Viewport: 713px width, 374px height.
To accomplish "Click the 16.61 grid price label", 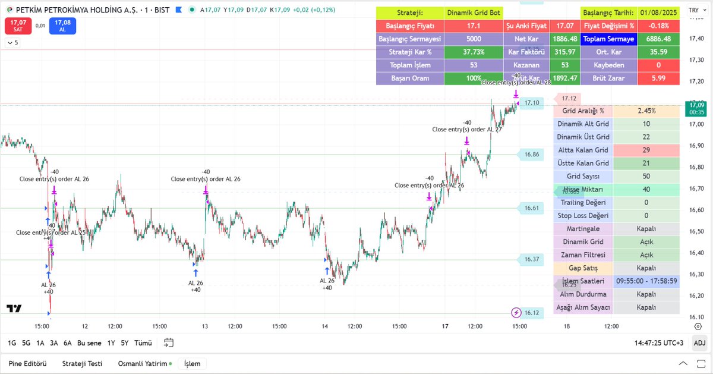I will tap(531, 208).
